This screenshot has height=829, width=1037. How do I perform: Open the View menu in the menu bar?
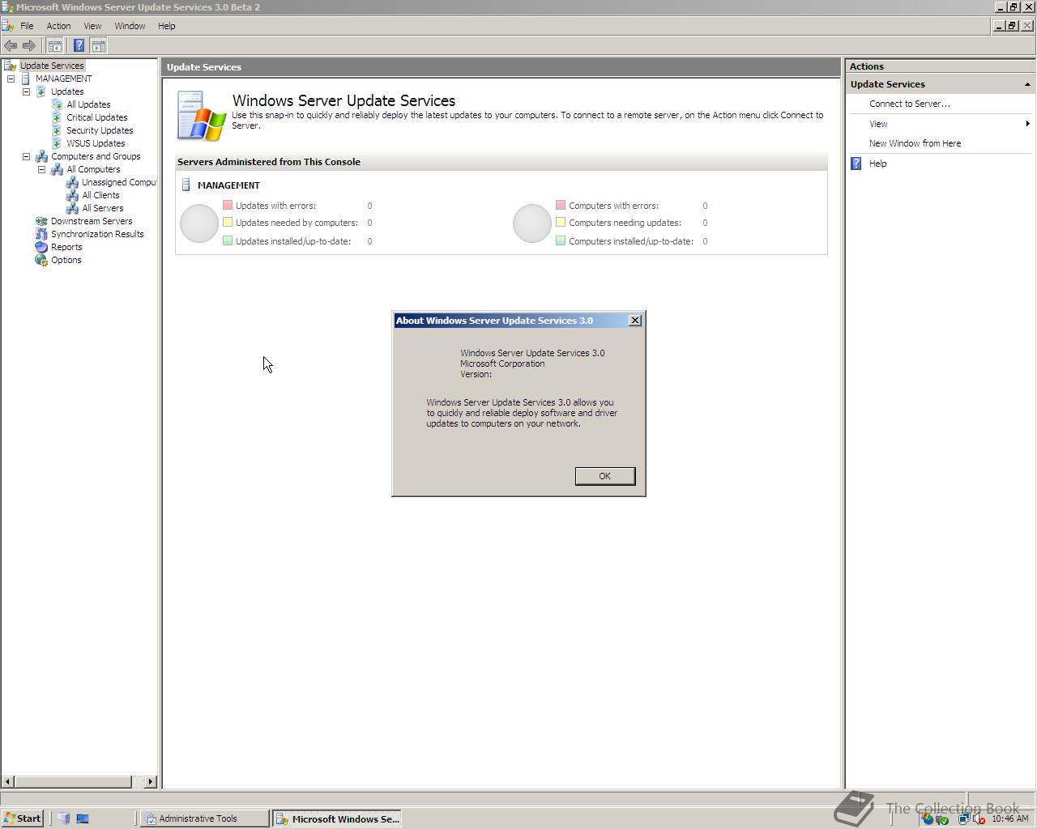(x=92, y=26)
